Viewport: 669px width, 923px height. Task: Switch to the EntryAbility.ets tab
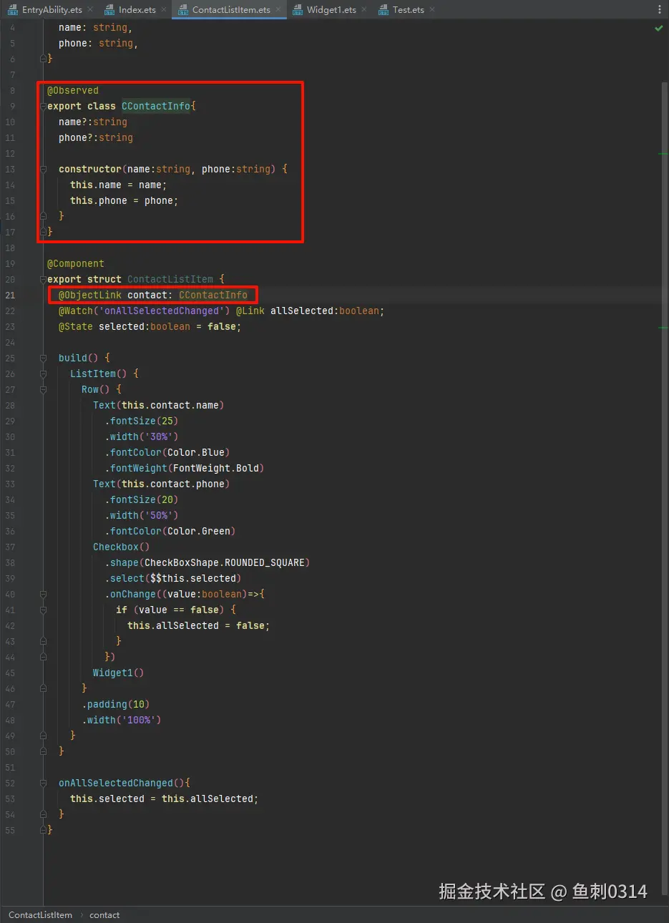point(52,10)
